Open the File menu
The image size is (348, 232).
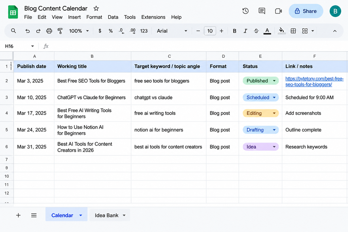(28, 17)
